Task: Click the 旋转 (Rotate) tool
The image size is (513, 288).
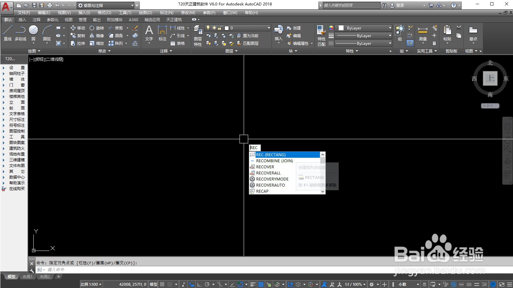Action: pos(97,28)
